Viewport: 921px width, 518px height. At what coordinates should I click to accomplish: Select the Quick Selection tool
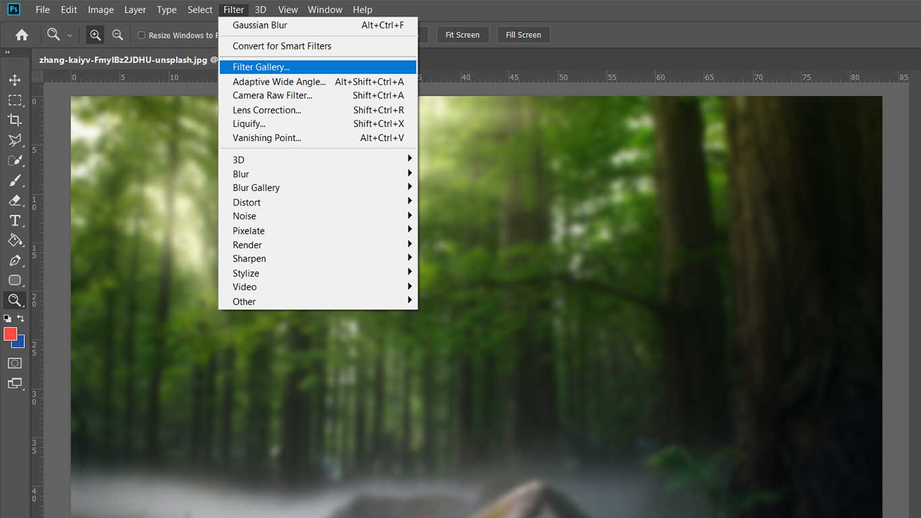(x=14, y=161)
